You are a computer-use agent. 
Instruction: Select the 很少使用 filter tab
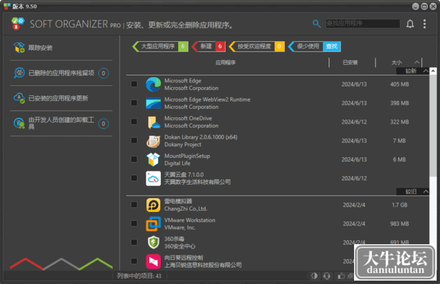(314, 46)
